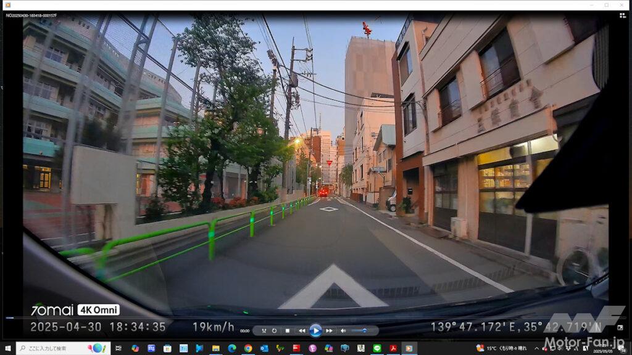Launch Microsoft Edge from taskbar
The height and width of the screenshot is (355, 632).
coord(231,348)
